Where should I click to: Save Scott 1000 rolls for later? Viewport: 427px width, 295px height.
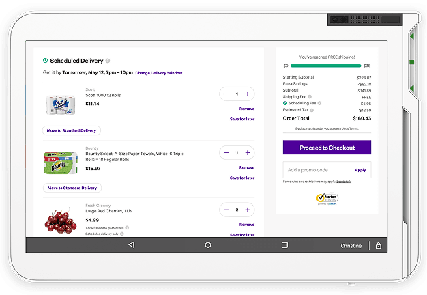pos(242,119)
